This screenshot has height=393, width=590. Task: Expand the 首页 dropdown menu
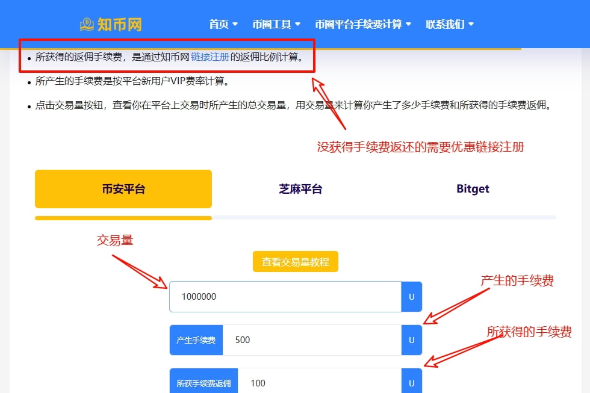pos(222,24)
